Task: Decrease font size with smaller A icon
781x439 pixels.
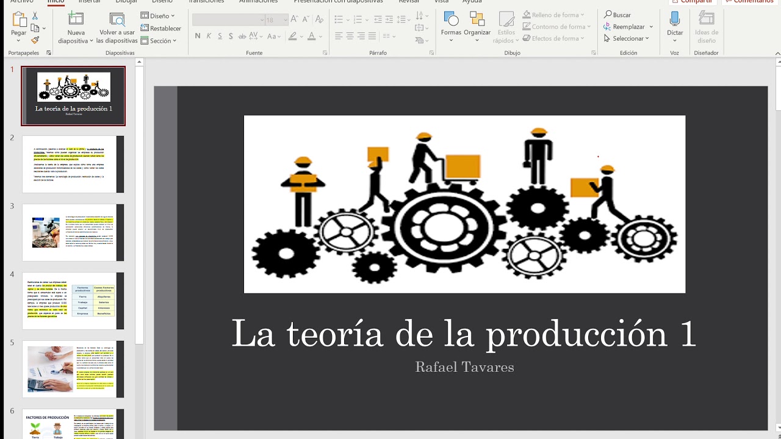Action: tap(306, 20)
